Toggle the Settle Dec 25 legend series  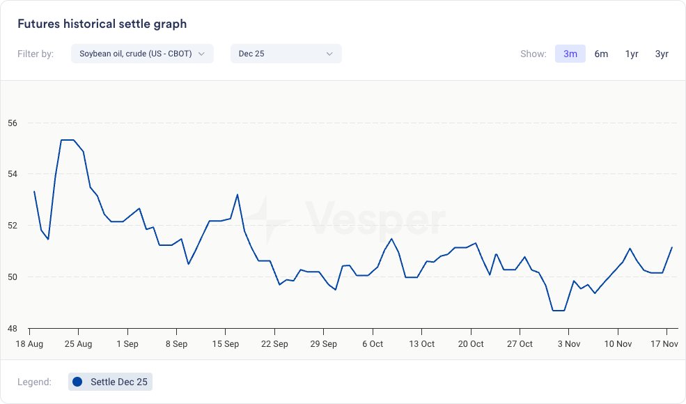pos(110,382)
